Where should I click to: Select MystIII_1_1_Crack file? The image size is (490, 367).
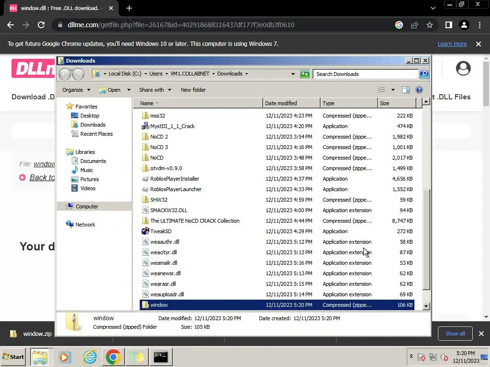172,126
